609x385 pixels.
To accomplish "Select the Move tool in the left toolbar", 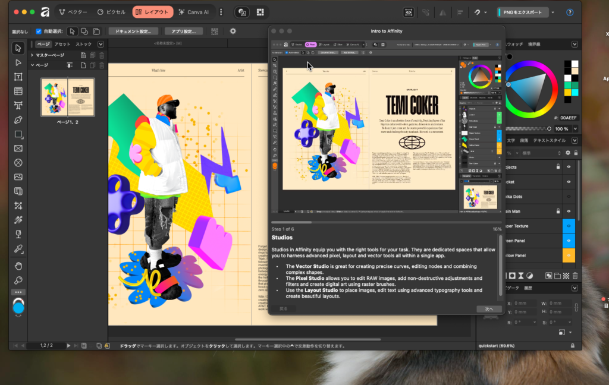I will [x=18, y=48].
